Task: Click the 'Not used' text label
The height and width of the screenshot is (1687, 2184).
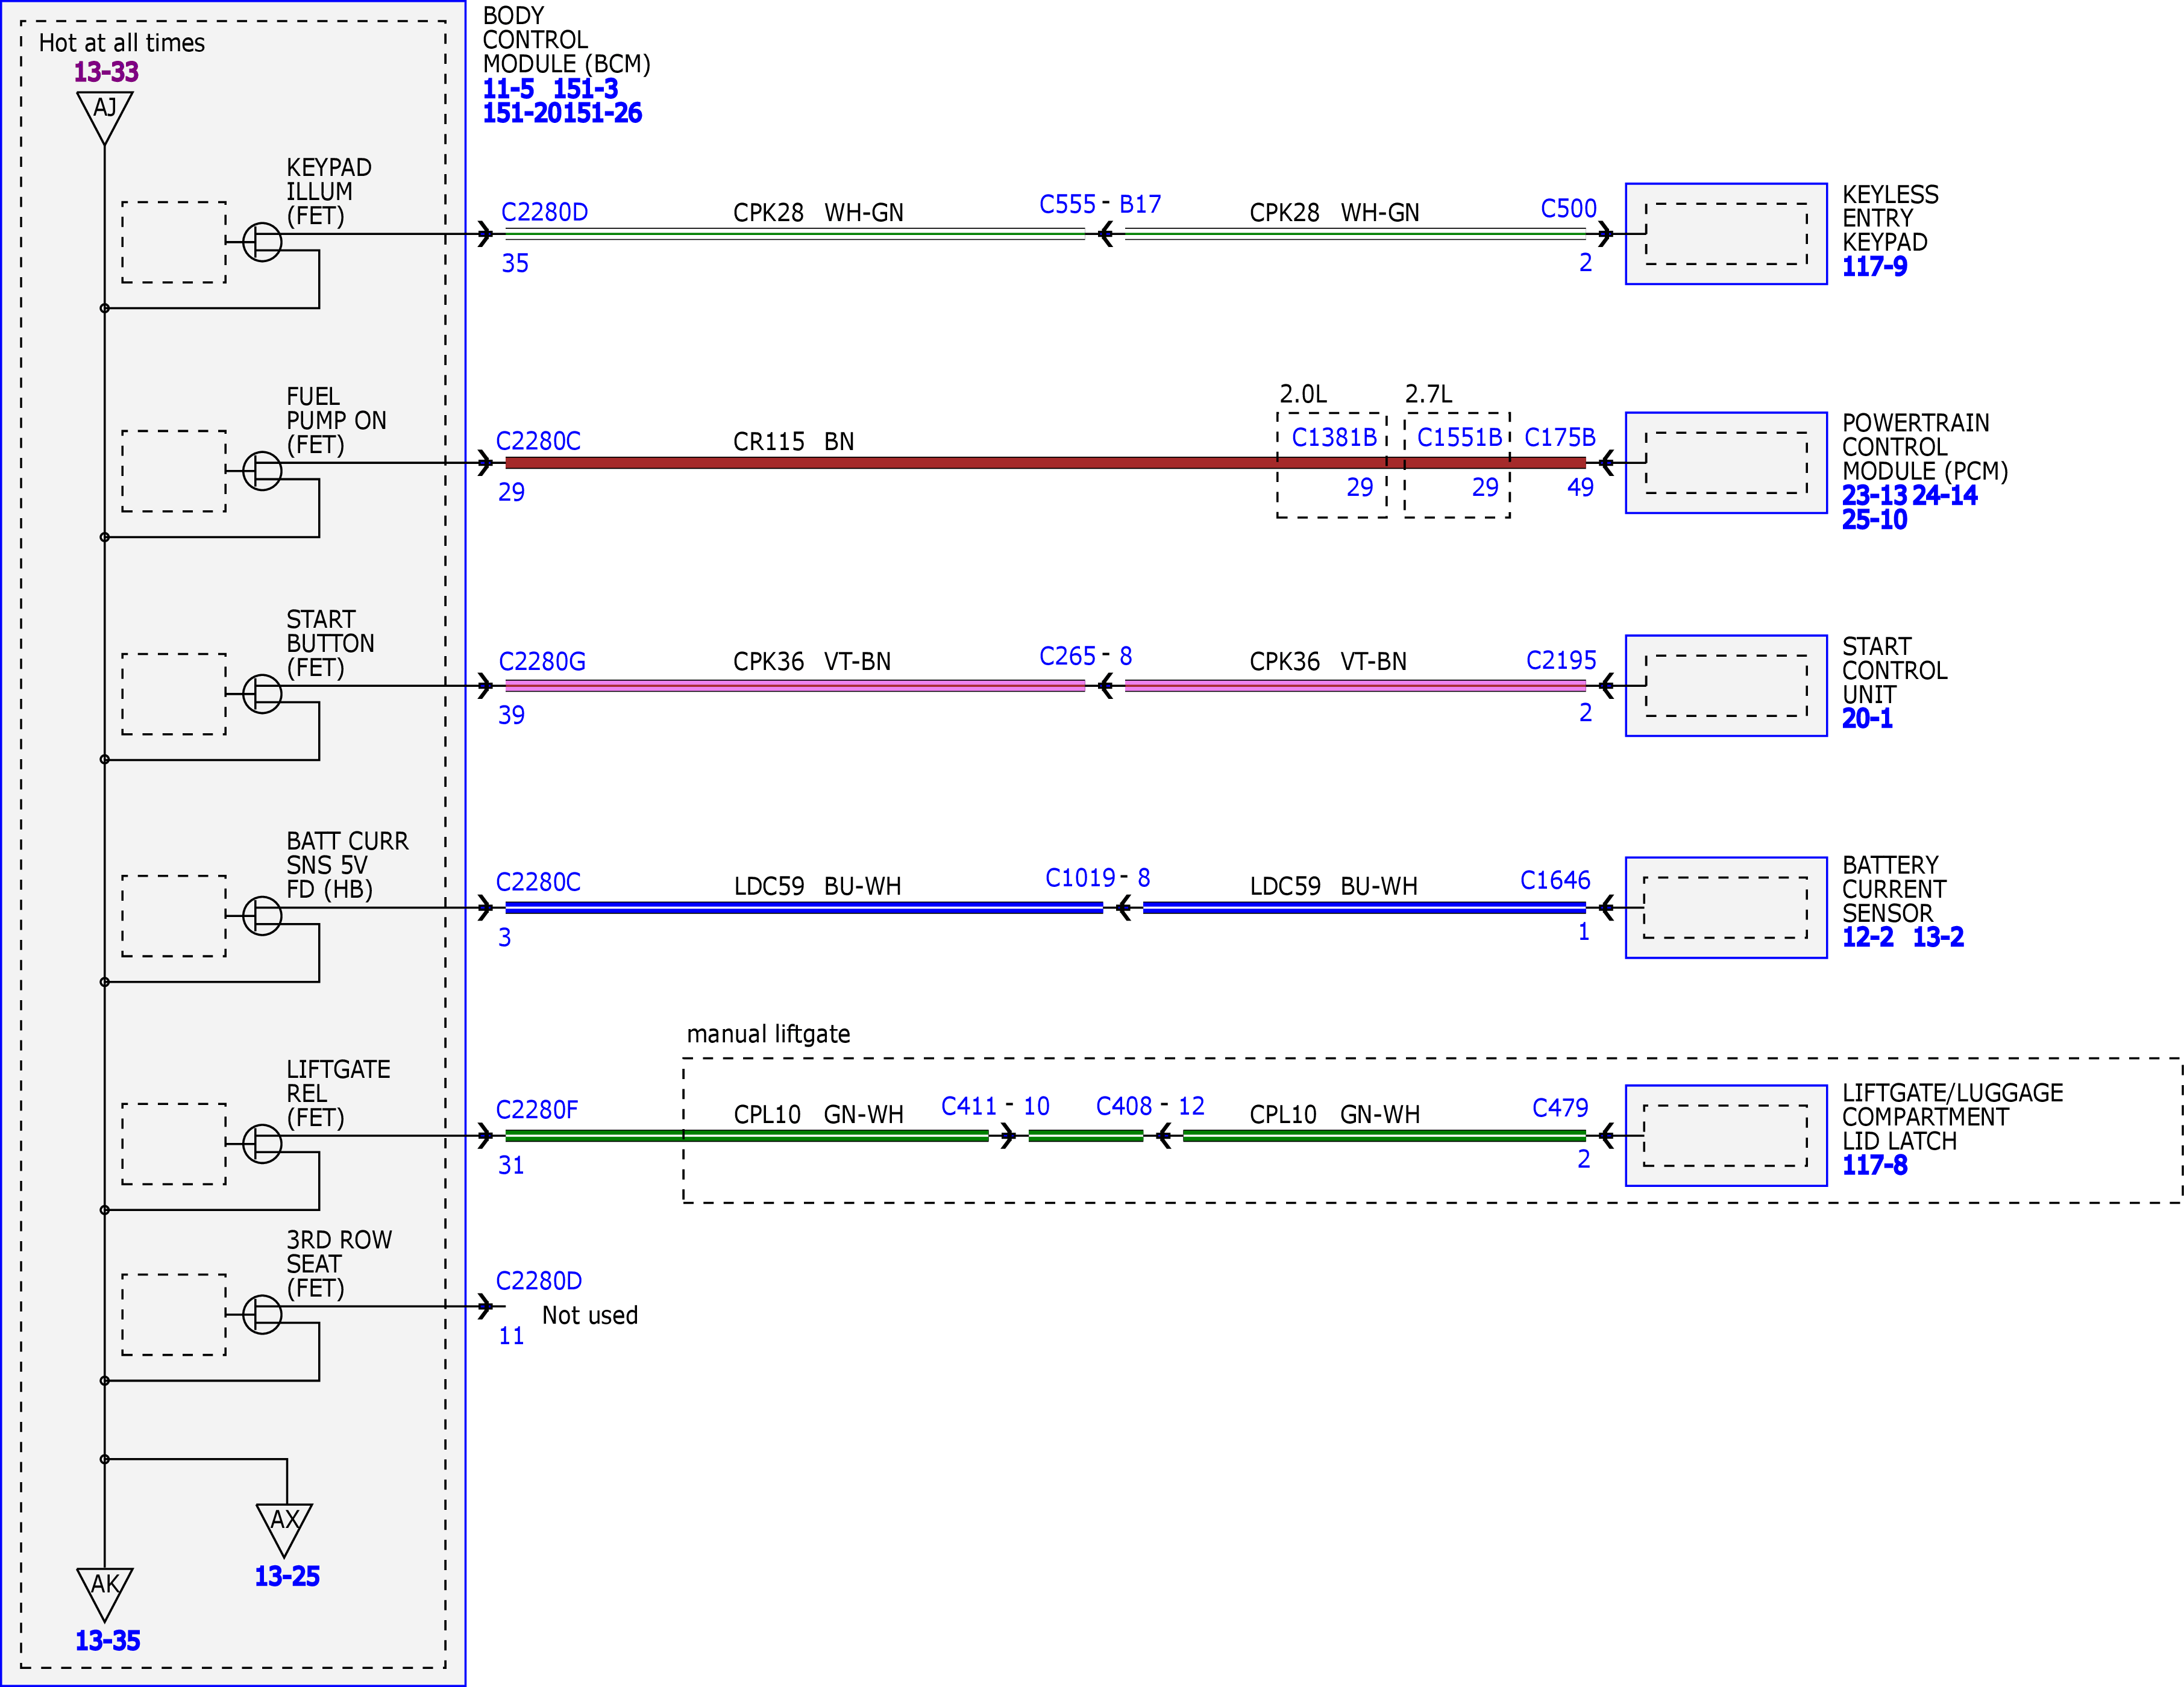Action: click(590, 1316)
